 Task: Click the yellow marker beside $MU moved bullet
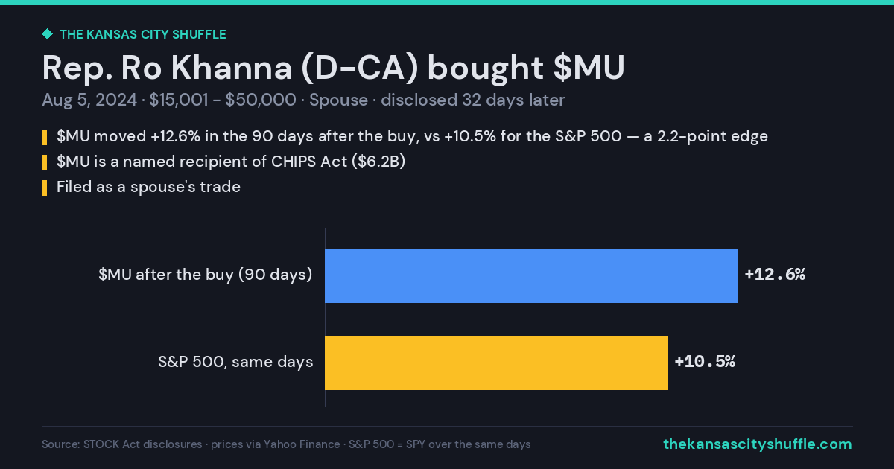tap(45, 137)
